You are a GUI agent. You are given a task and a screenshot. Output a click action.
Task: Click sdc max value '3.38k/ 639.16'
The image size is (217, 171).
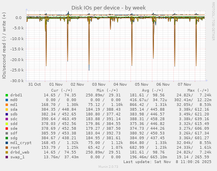coord(194,119)
